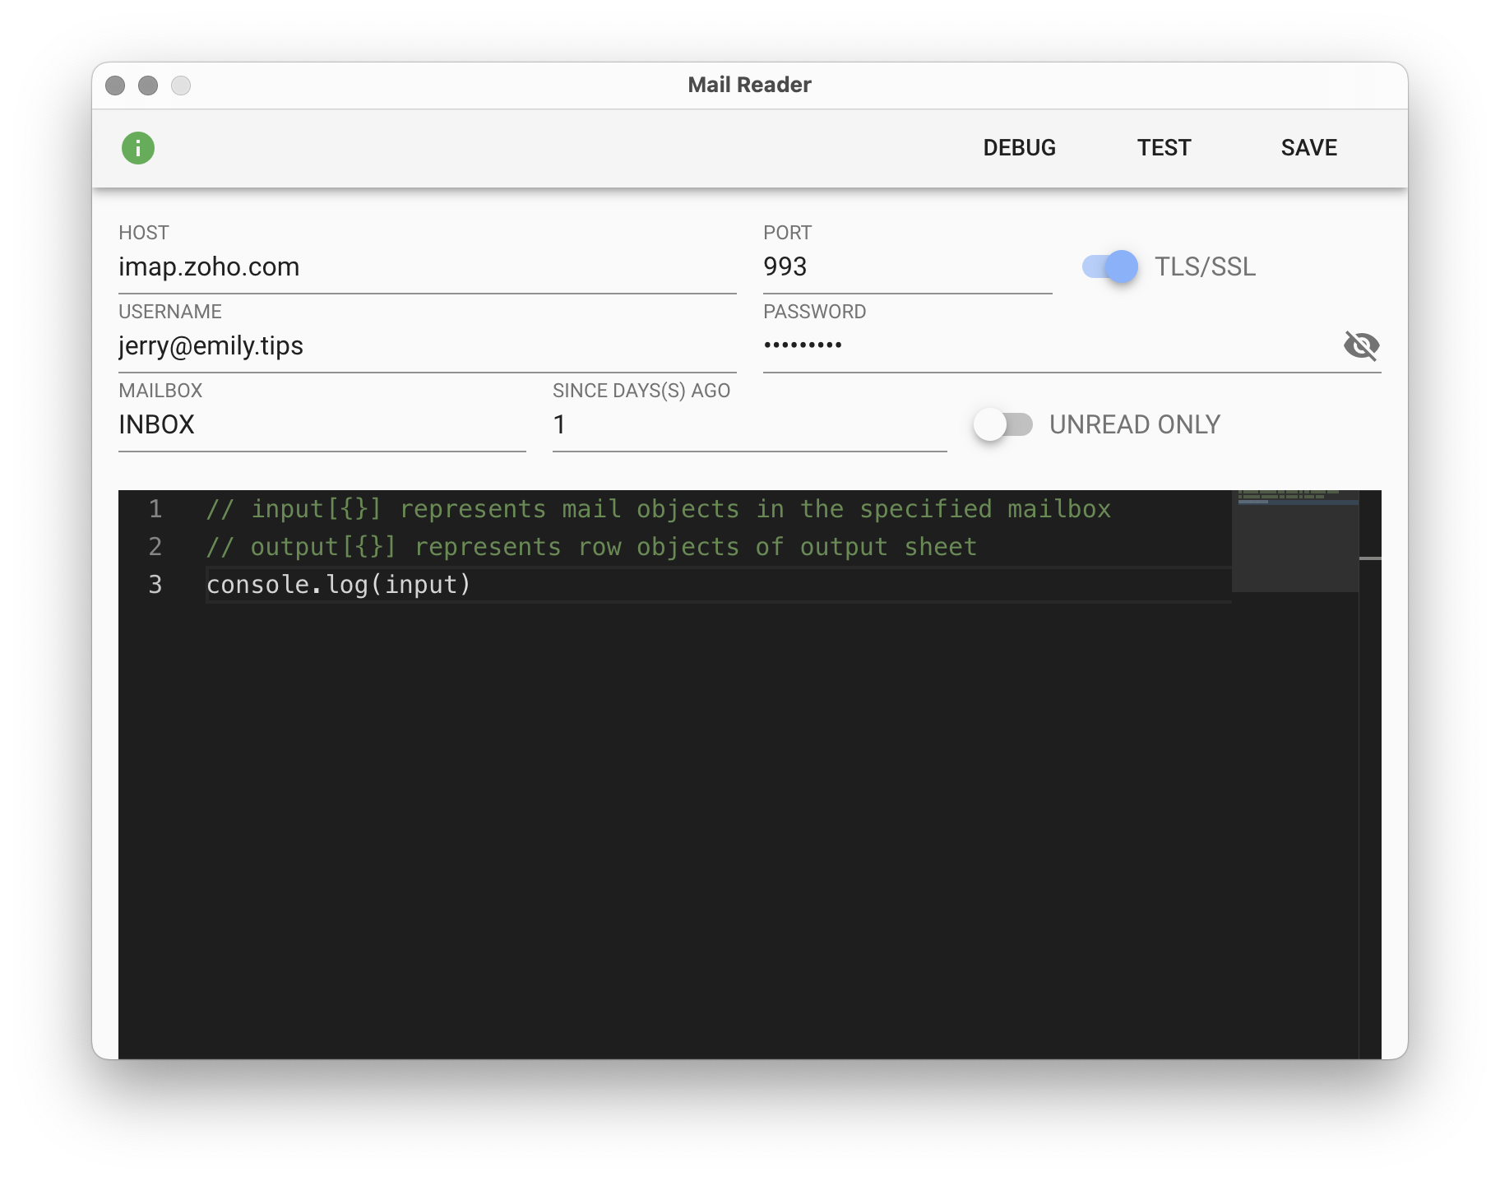
Task: Click the first comment line in the editor
Action: click(658, 509)
